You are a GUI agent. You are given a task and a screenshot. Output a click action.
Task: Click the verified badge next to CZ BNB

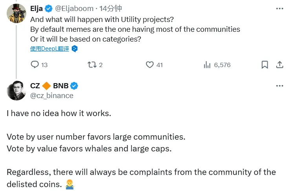[x=74, y=86]
